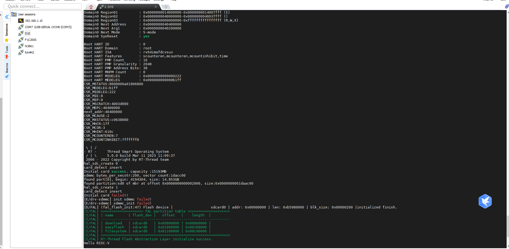Screen dimensions: 509x249
Task: Click the 'CSR_MCAUSE:2' line
Action: point(97,116)
